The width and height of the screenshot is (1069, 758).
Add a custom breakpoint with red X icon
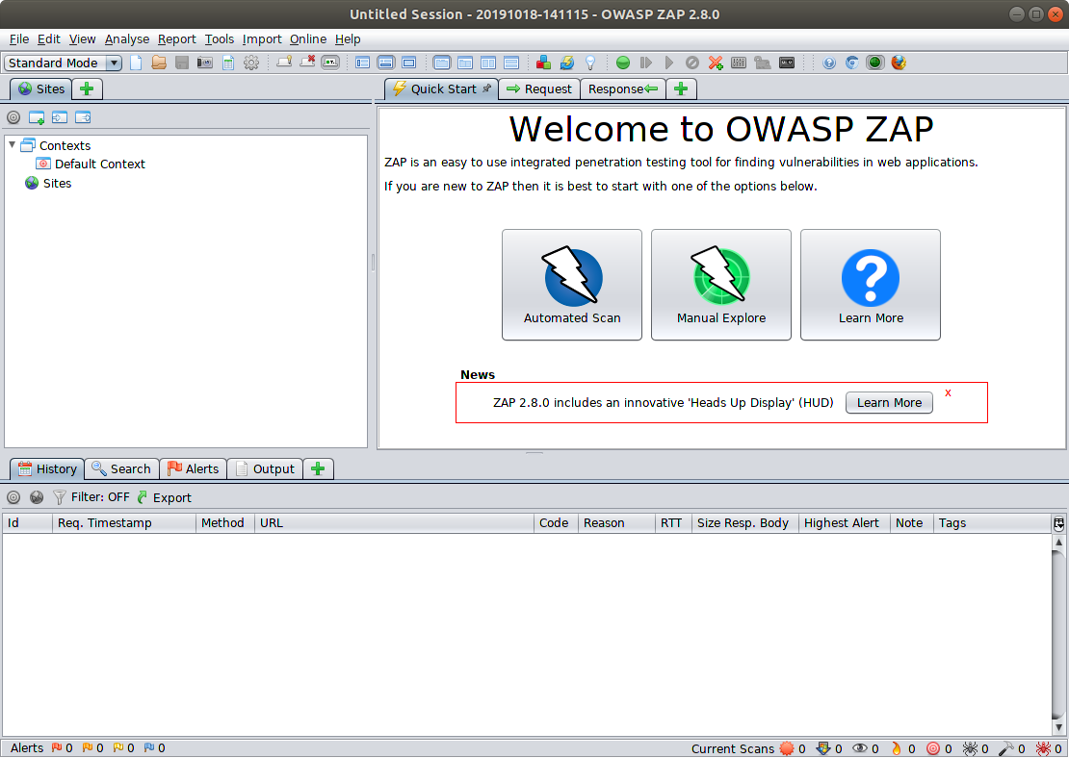coord(716,63)
